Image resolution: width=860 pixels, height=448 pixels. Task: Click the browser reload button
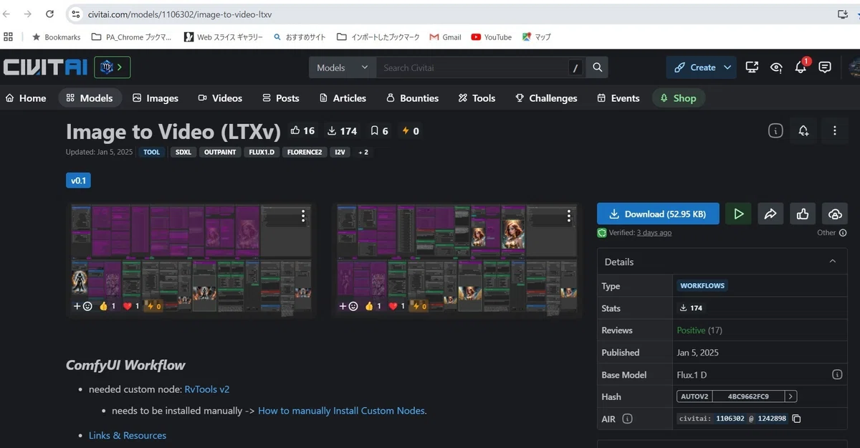click(x=49, y=14)
